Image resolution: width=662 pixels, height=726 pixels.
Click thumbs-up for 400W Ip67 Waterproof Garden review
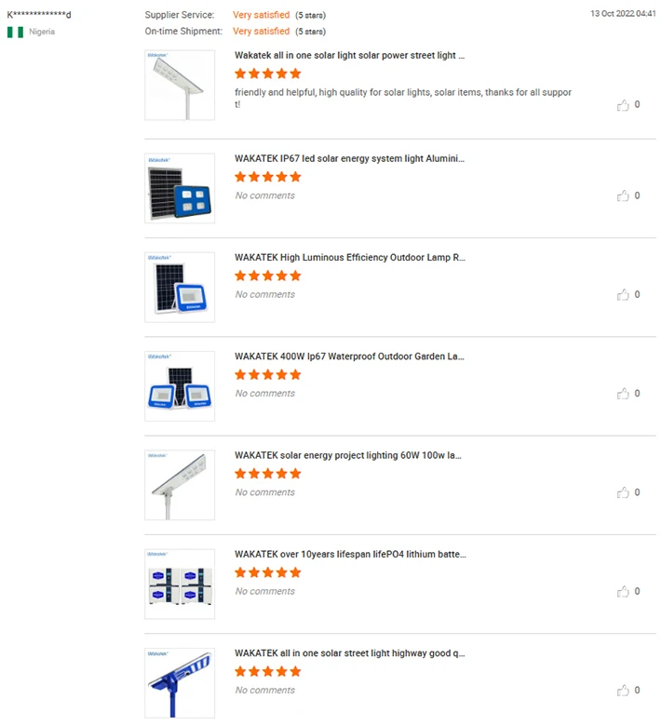(623, 394)
